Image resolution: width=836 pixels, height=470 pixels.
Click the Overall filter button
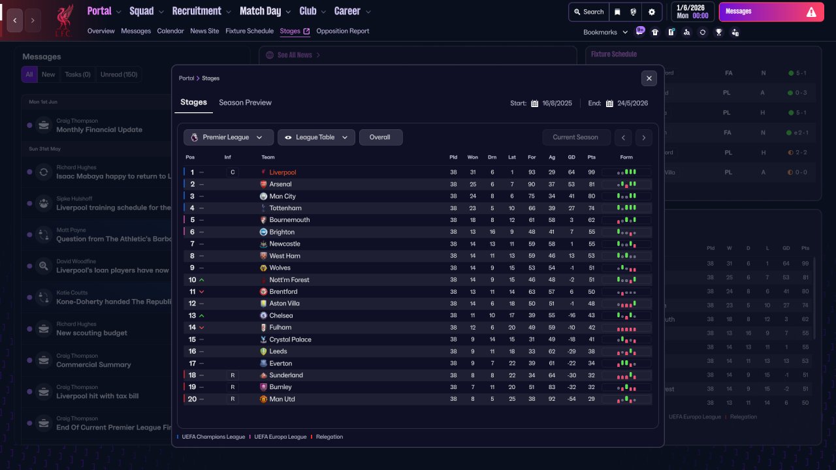point(381,137)
